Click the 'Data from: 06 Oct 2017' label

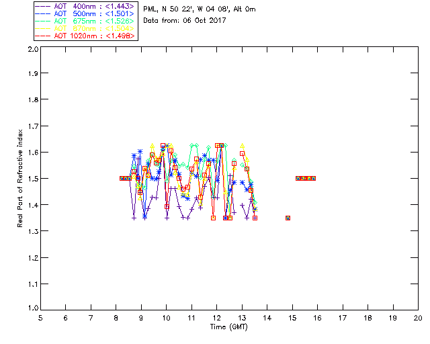(185, 20)
